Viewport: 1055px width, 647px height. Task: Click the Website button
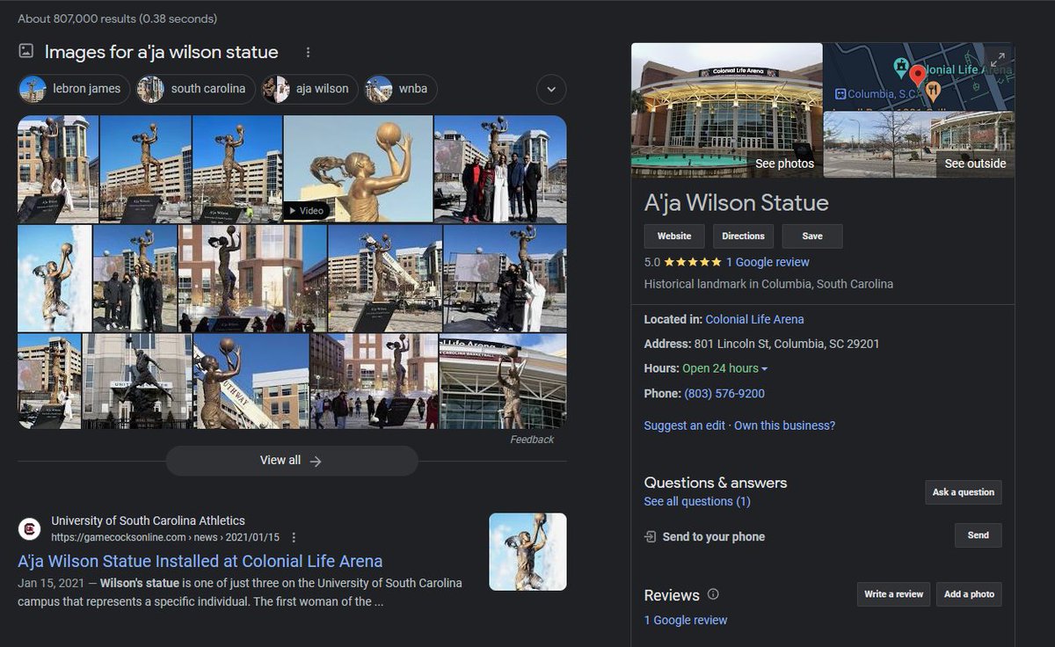pyautogui.click(x=674, y=236)
